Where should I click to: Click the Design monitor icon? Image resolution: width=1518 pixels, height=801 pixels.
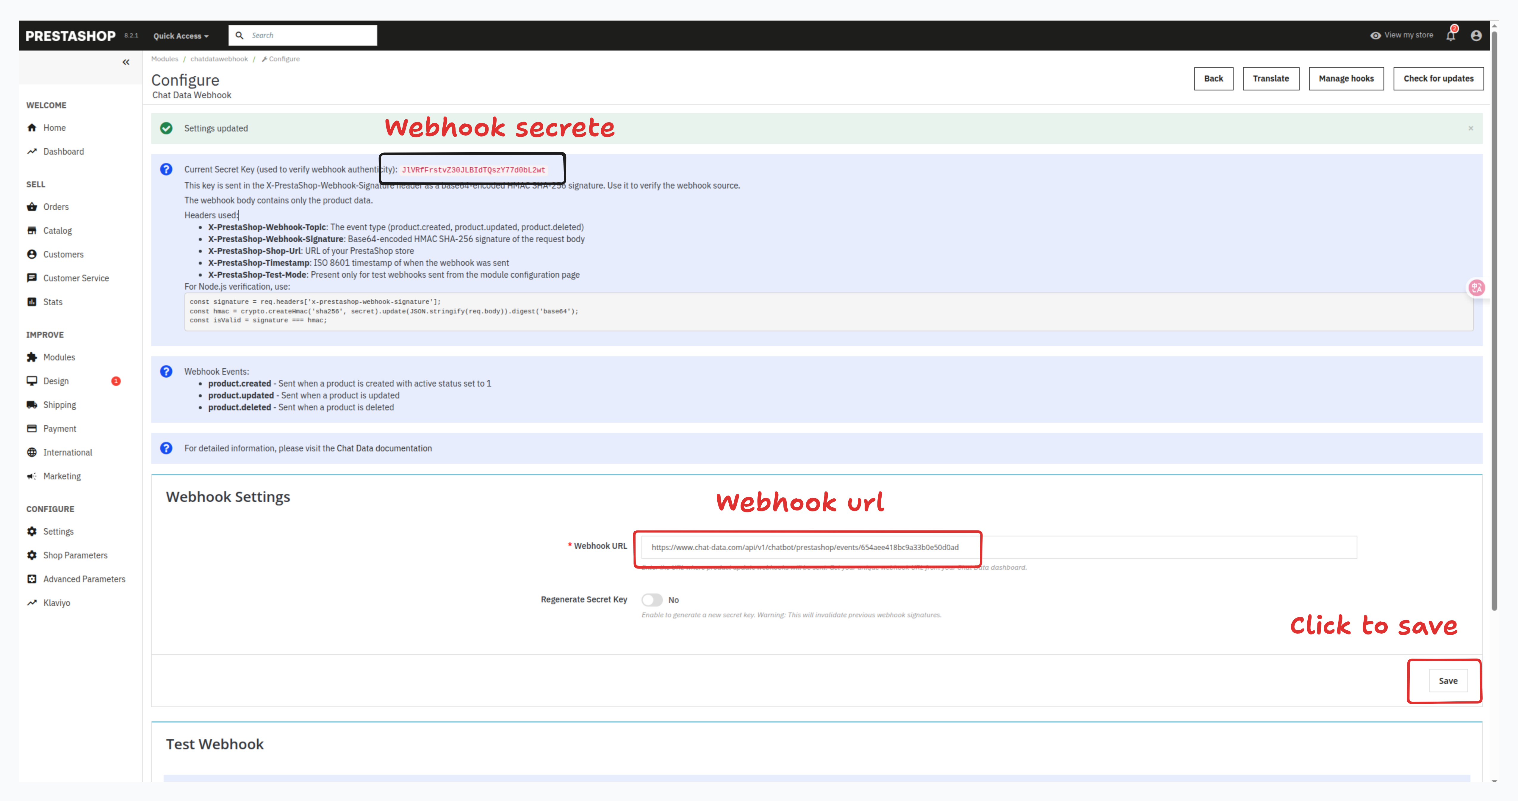pyautogui.click(x=32, y=381)
